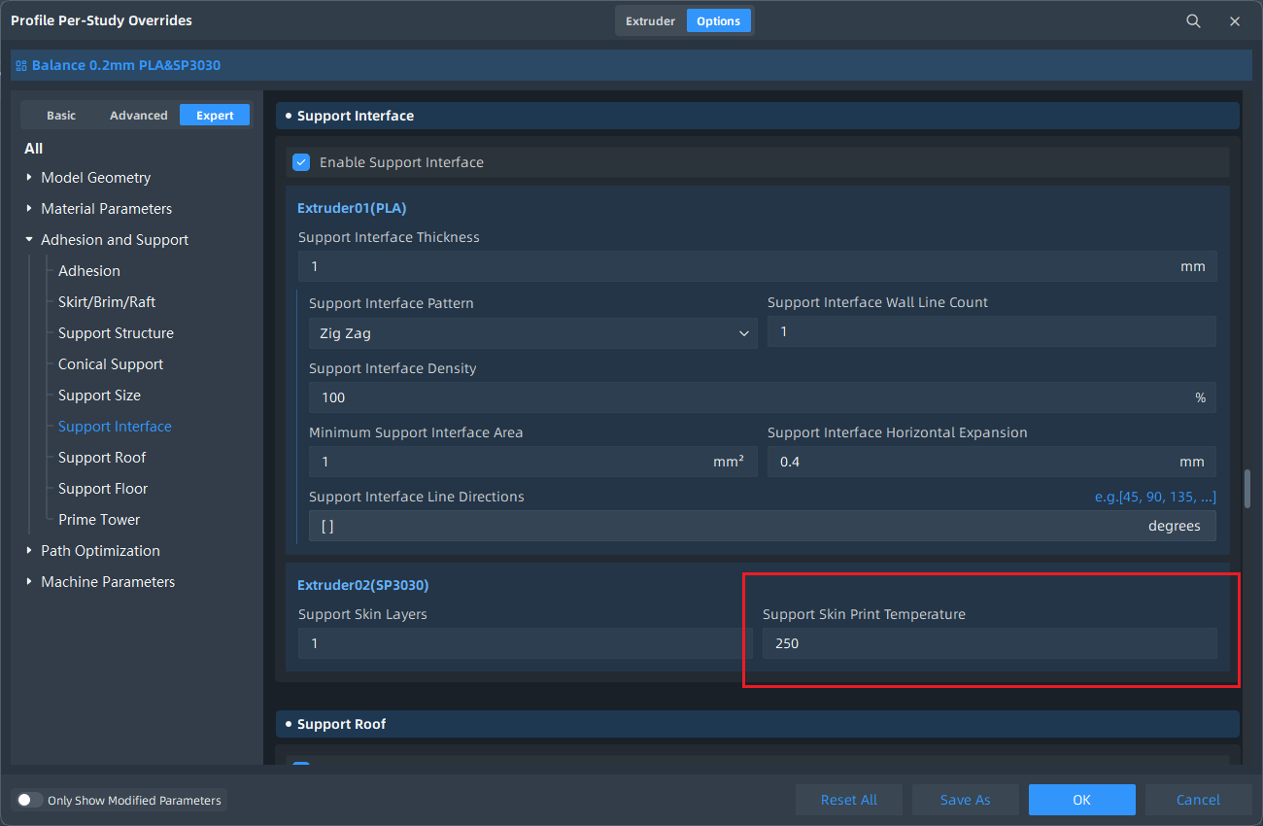The width and height of the screenshot is (1263, 826).
Task: Click the Extruder02(SP3030) heading
Action: [362, 585]
